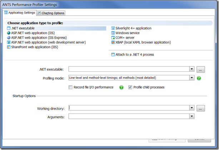
Task: Click the Attach to a .NET 4 process icon
Action: [x=113, y=55]
